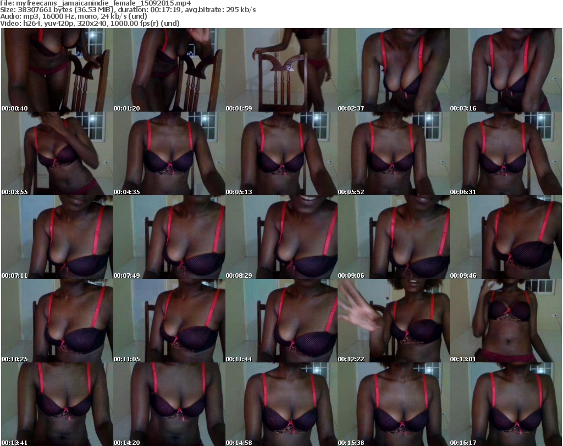Viewport: 563px width, 446px height.
Task: Pick the frame timestamped 00:07:49
Action: pos(169,238)
